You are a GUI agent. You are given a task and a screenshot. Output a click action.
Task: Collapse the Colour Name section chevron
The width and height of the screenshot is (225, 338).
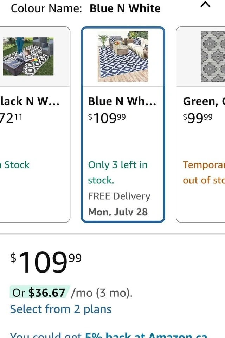tap(206, 5)
